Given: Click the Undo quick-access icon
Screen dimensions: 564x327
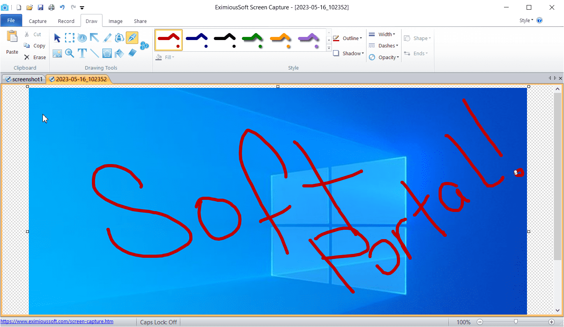Looking at the screenshot, I should pyautogui.click(x=62, y=7).
